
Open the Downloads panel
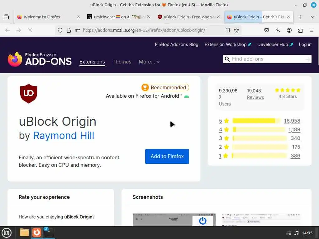click(x=278, y=30)
